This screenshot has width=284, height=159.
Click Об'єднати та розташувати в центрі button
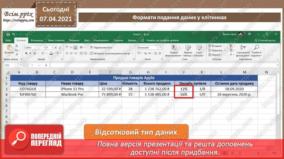(112, 53)
